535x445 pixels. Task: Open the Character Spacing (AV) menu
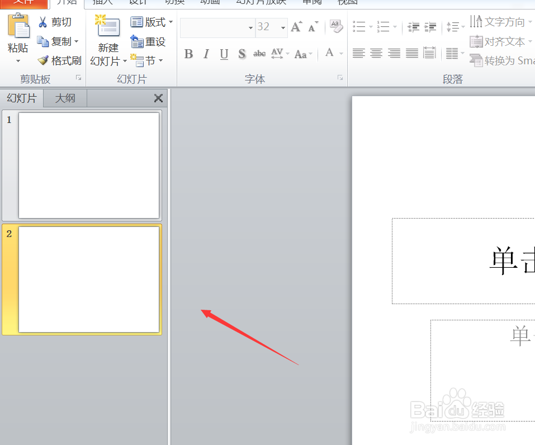coord(280,54)
